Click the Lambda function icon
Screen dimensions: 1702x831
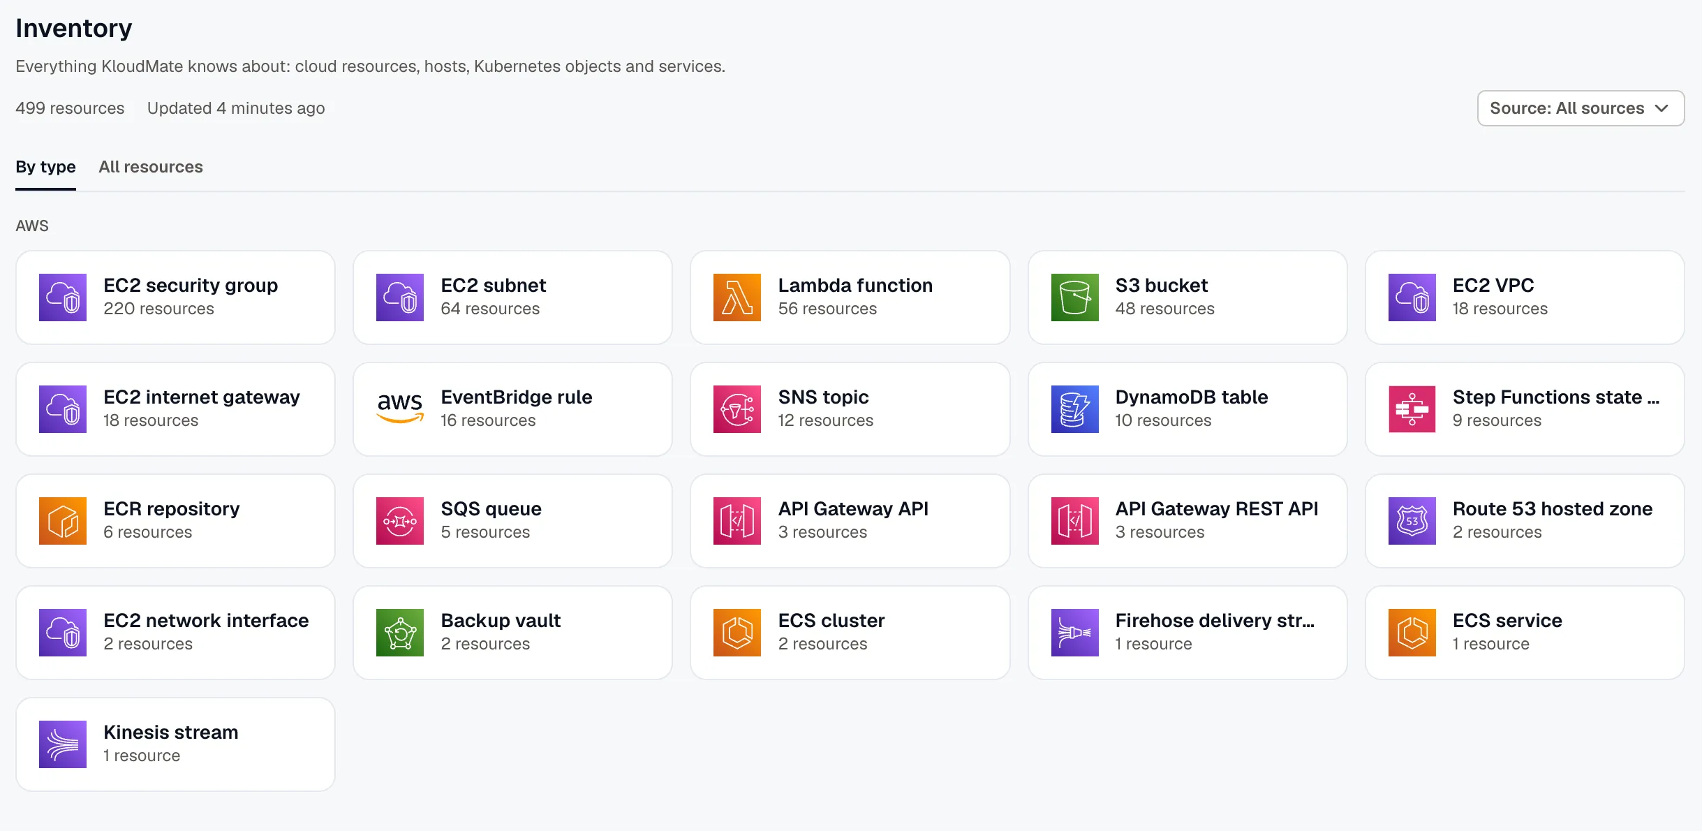click(737, 297)
